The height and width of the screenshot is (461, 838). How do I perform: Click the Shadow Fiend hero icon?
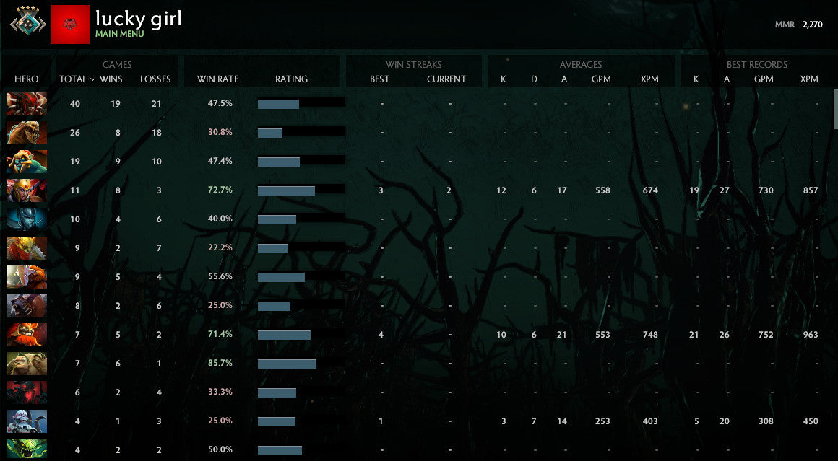coord(27,392)
